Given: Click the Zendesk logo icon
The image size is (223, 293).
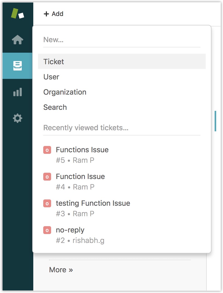Looking at the screenshot, I should coord(18,14).
